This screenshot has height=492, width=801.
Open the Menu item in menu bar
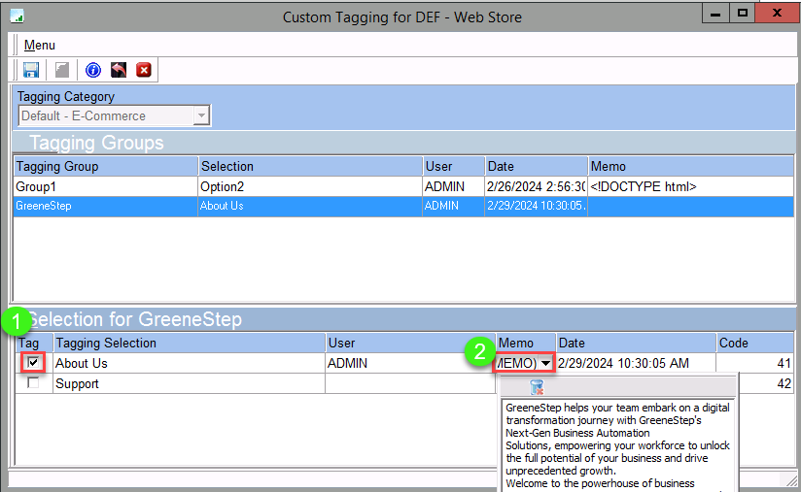pyautogui.click(x=40, y=46)
